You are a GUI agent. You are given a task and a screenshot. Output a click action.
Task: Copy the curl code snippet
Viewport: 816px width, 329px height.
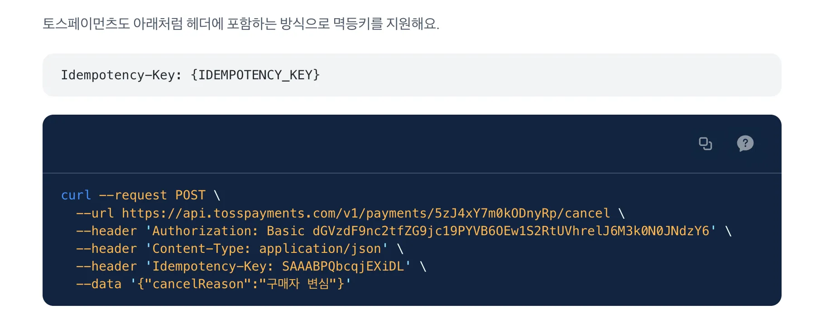[705, 144]
